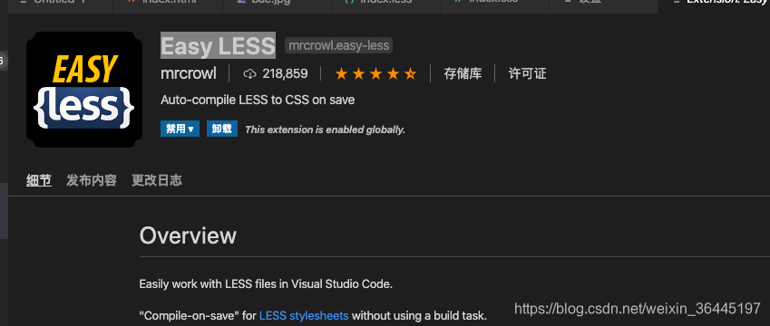This screenshot has width=770, height=326.
Task: Click the cloud download count icon
Action: [x=250, y=74]
